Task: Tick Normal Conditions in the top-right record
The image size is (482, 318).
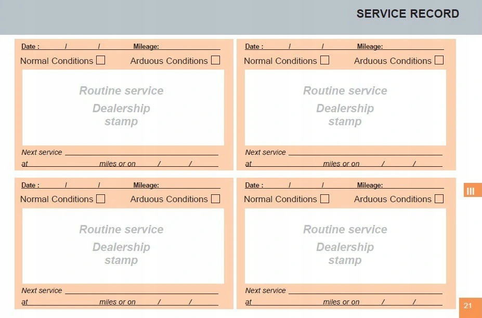Action: [324, 60]
